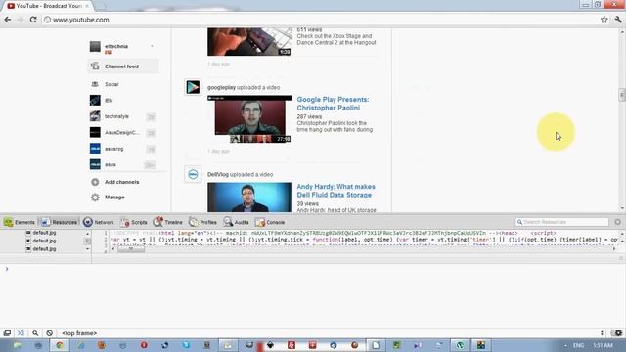
Task: Click the Andy Hardy video thumbnail
Action: [x=250, y=198]
